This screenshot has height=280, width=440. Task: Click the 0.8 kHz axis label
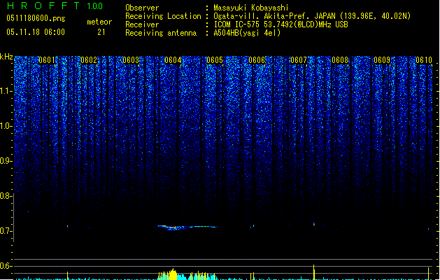click(6, 196)
